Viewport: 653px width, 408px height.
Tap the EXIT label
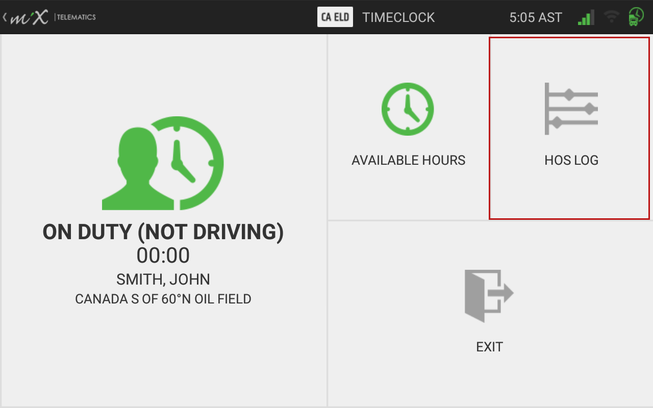pyautogui.click(x=489, y=347)
